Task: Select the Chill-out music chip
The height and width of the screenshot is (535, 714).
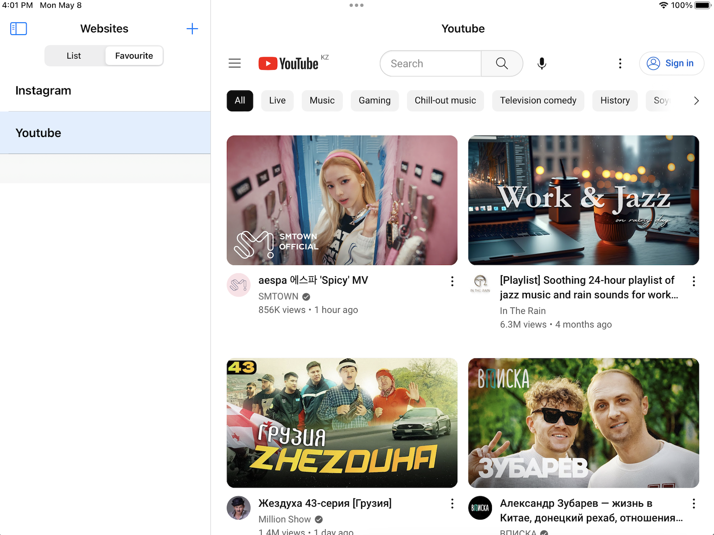Action: pos(445,101)
